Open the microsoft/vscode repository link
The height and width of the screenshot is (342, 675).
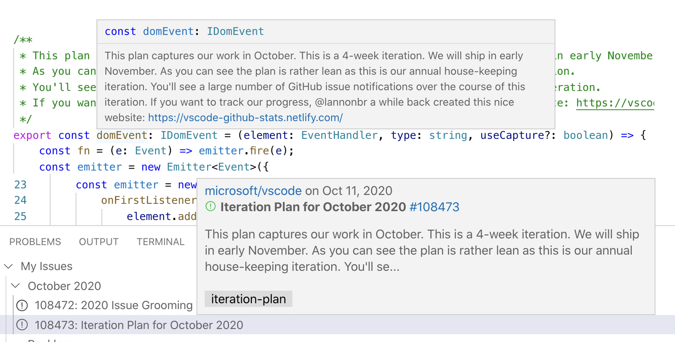click(x=253, y=190)
